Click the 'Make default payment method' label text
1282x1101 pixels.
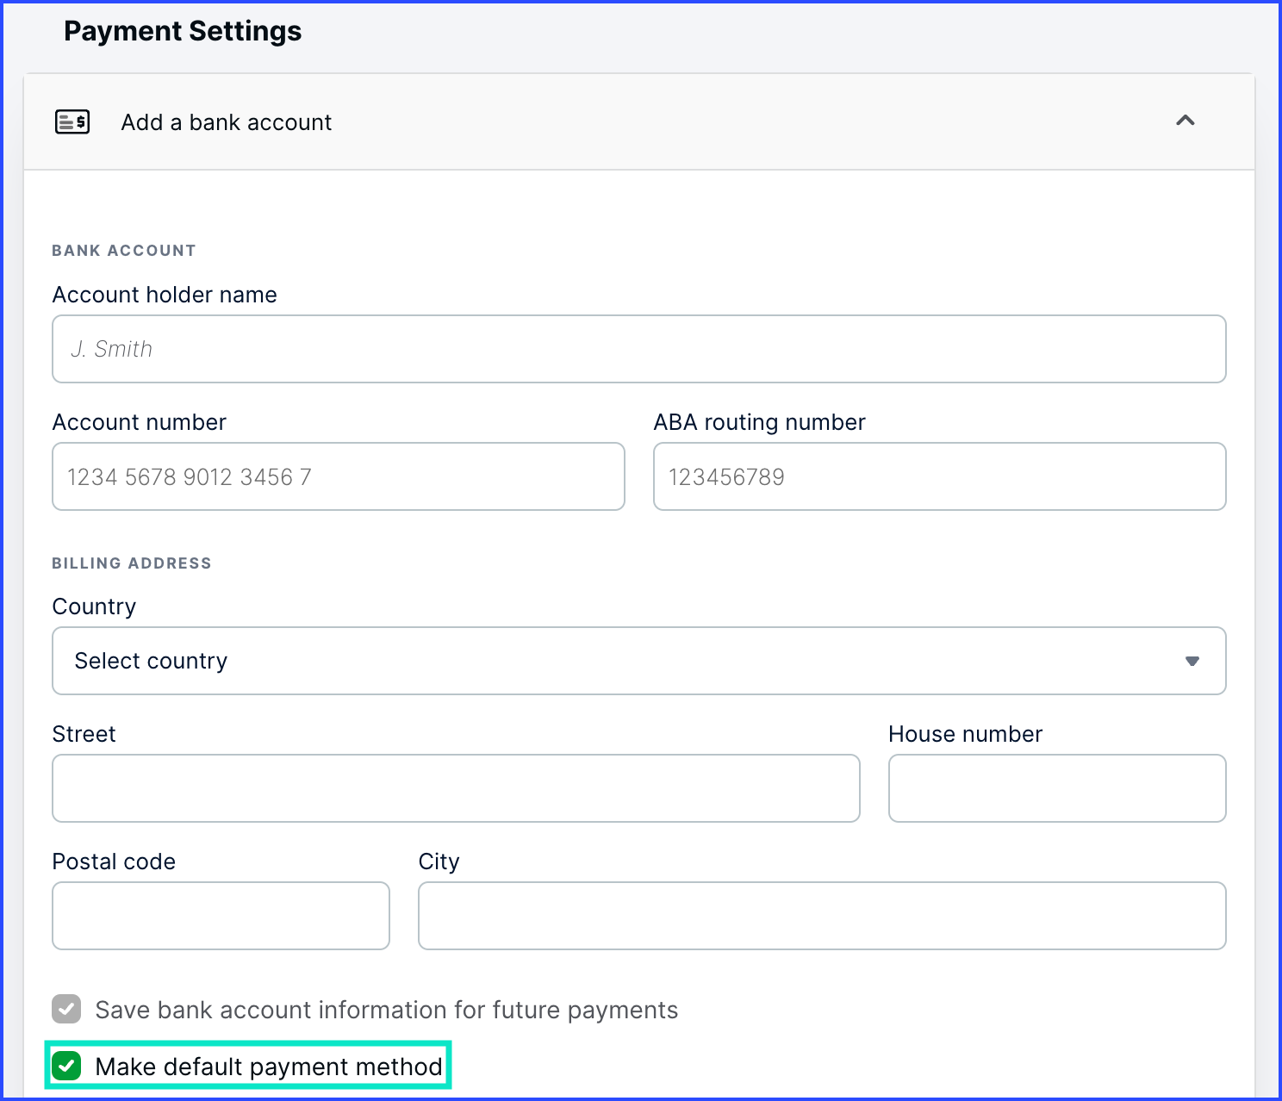pos(268,1067)
